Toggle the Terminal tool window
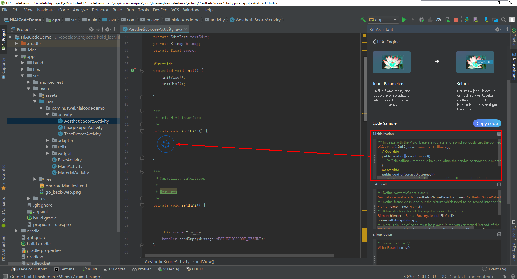 tap(65, 269)
